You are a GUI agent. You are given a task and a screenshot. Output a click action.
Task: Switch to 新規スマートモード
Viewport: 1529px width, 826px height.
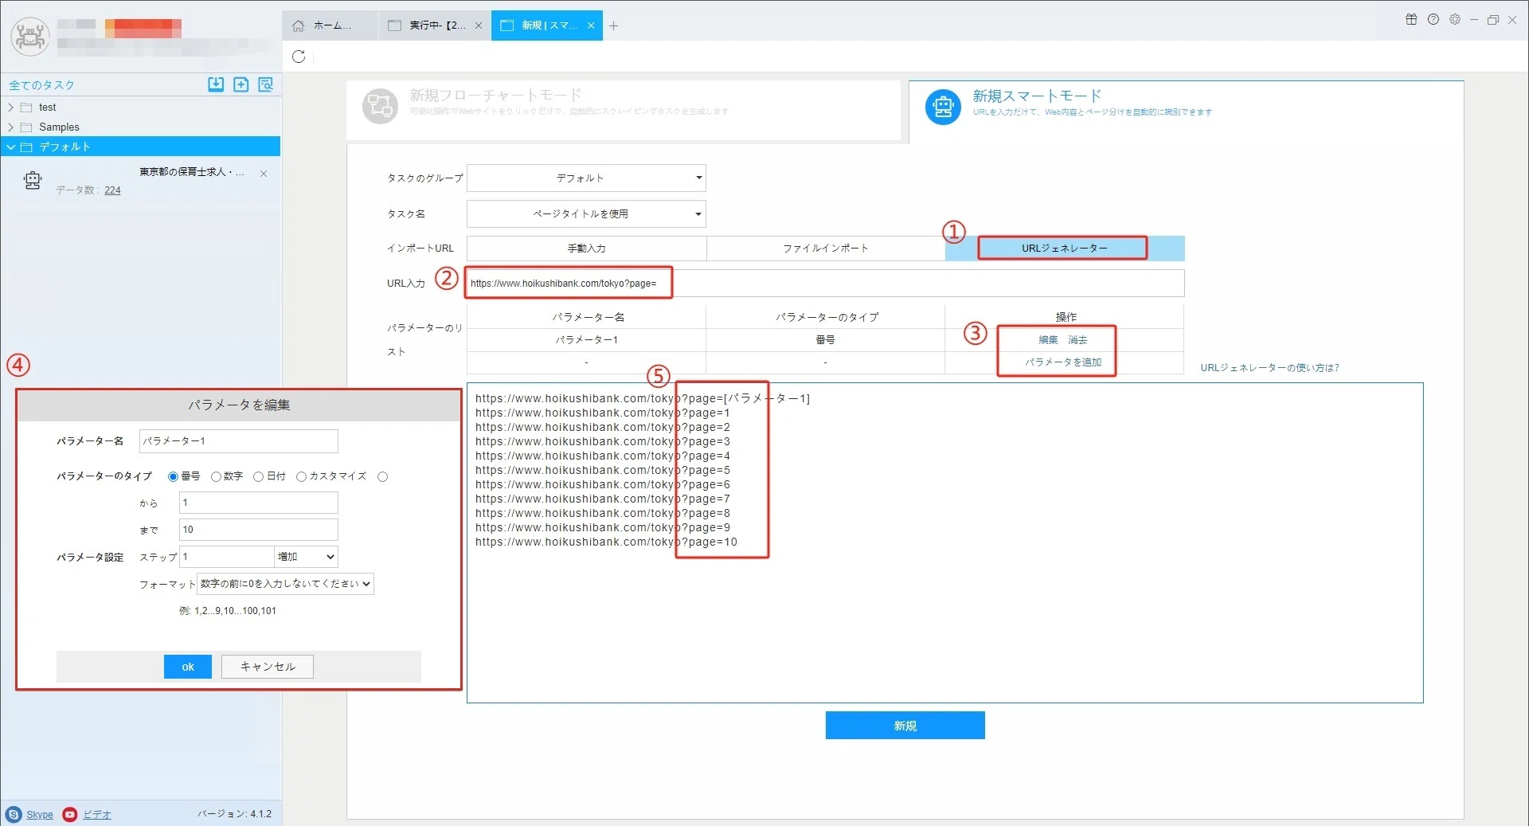tap(1187, 112)
